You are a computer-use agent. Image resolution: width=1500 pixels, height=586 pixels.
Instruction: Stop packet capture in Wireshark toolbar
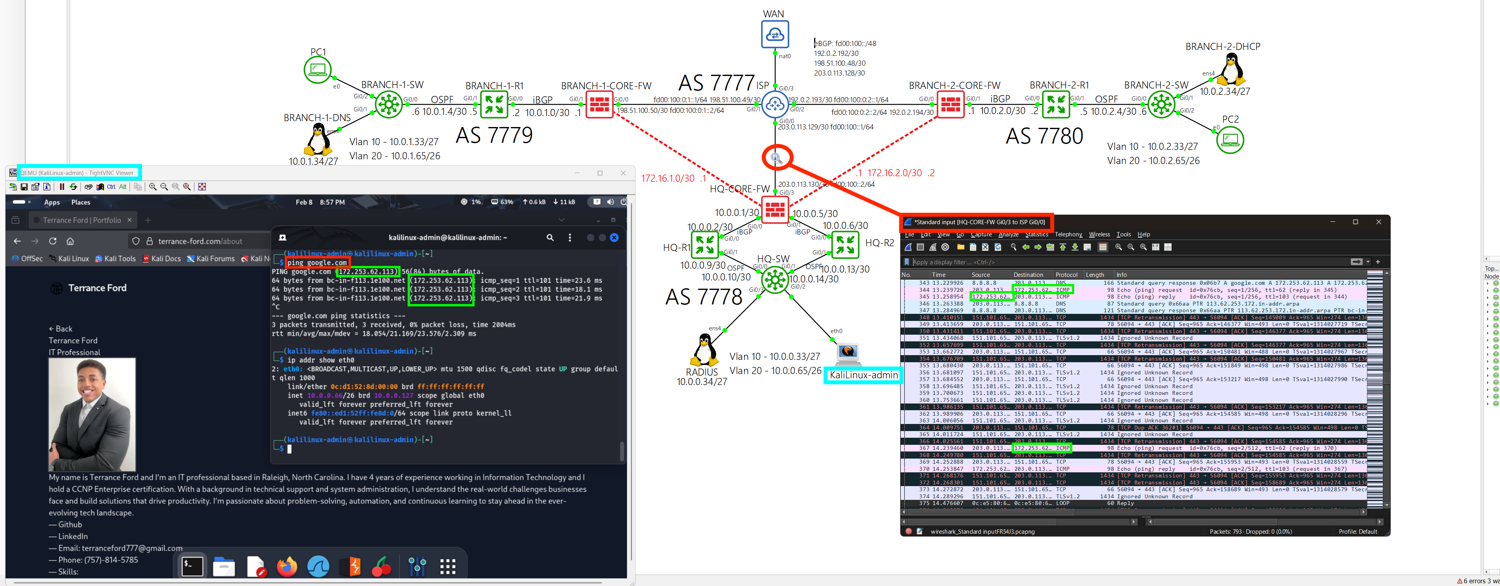click(921, 247)
